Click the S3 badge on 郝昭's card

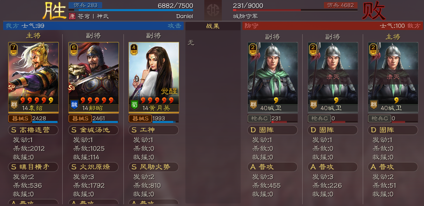[72, 88]
